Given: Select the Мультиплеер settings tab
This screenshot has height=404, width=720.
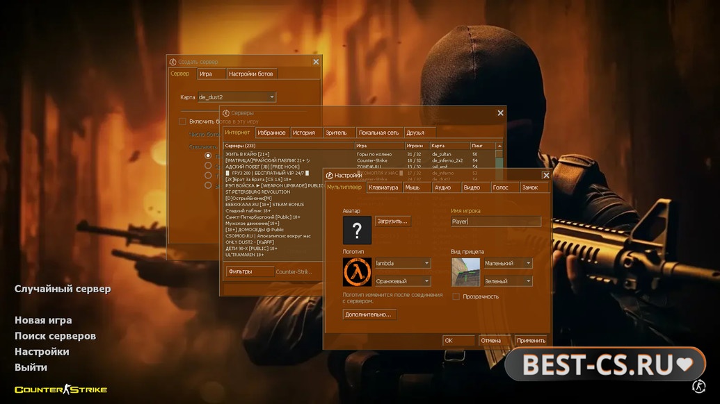Looking at the screenshot, I should coord(344,187).
